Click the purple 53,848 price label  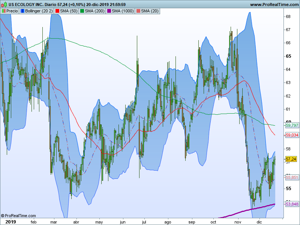292,204
